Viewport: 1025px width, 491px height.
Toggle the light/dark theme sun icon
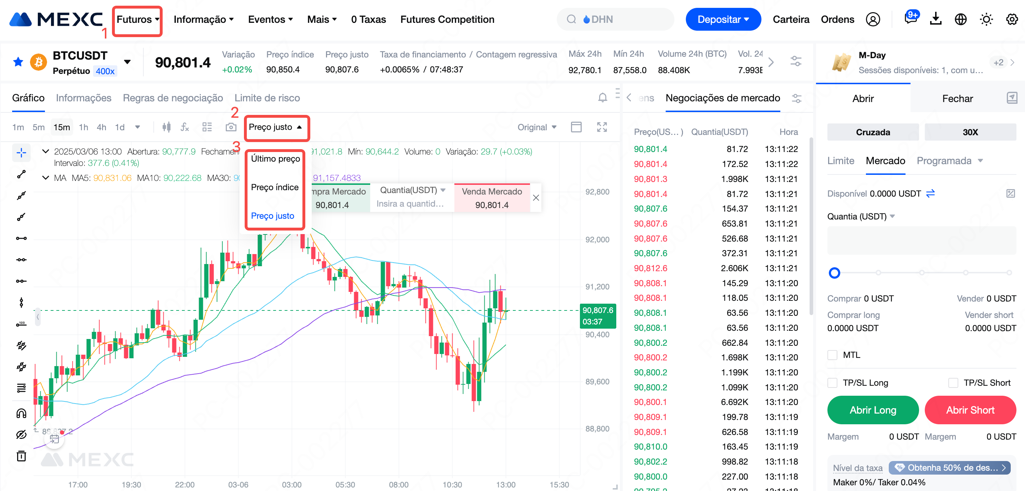click(986, 19)
